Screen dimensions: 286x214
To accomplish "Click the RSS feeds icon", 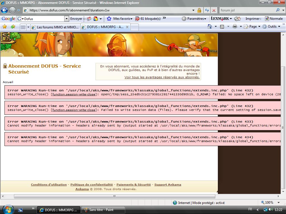I will click(222, 26).
